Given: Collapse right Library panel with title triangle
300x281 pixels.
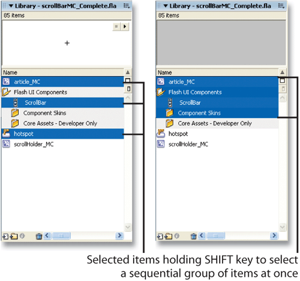Looking at the screenshot, I should [x=166, y=6].
